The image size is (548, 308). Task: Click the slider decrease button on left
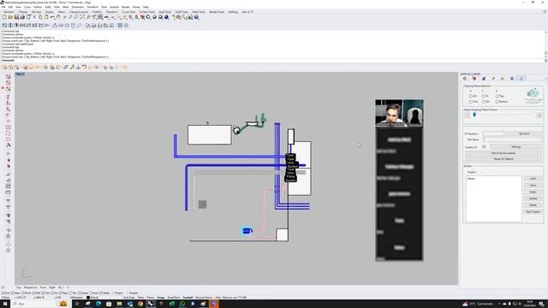point(467,115)
